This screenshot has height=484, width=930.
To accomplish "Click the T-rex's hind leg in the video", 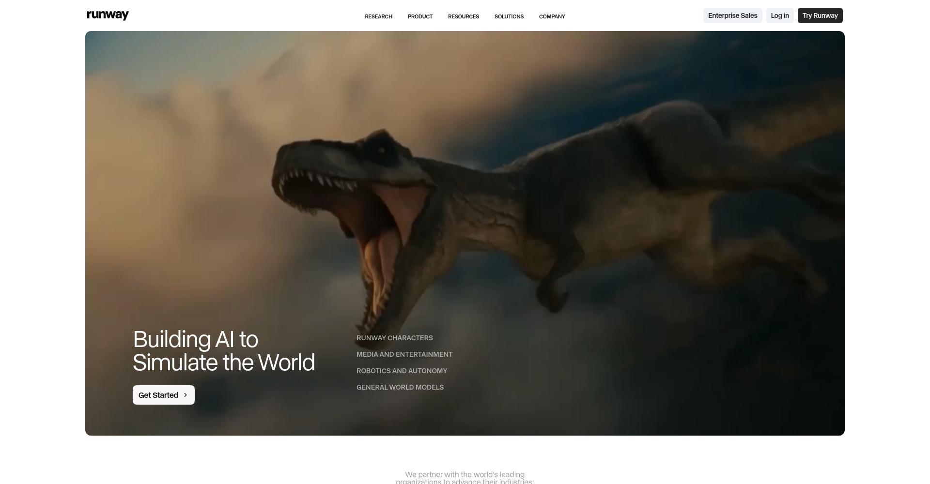I will click(557, 286).
